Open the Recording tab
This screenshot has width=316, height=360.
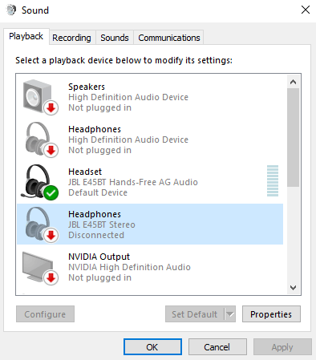pyautogui.click(x=71, y=38)
